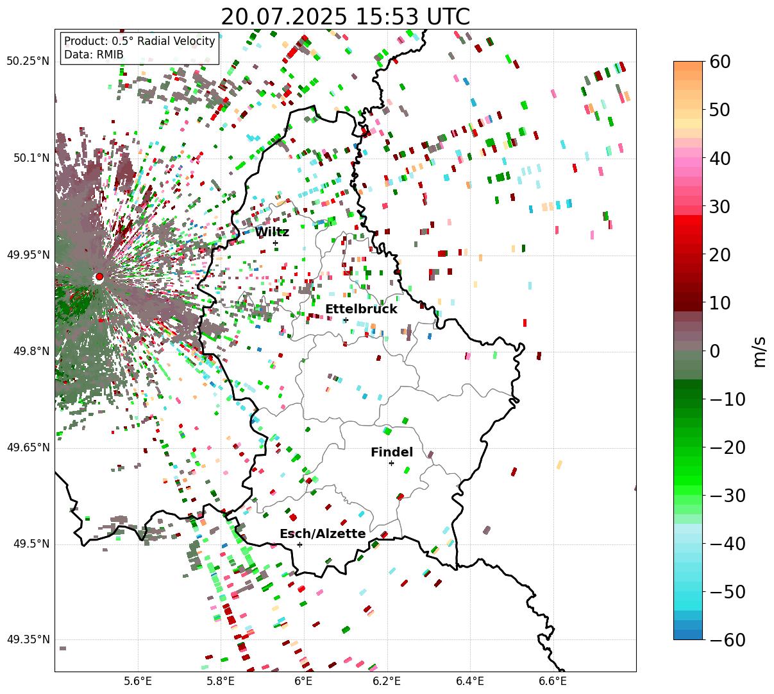Click the 49.35°N latitude tick label
This screenshot has height=694, width=774.
point(28,640)
